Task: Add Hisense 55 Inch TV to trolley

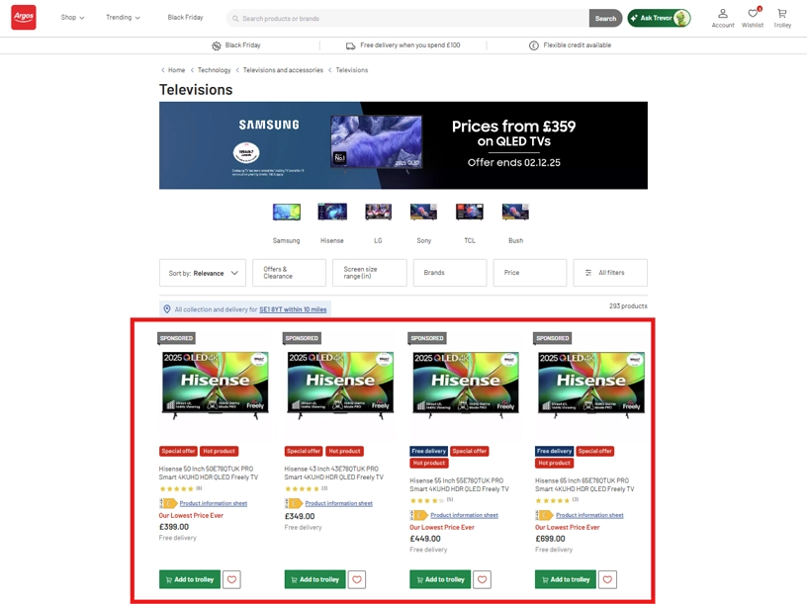Action: 439,579
